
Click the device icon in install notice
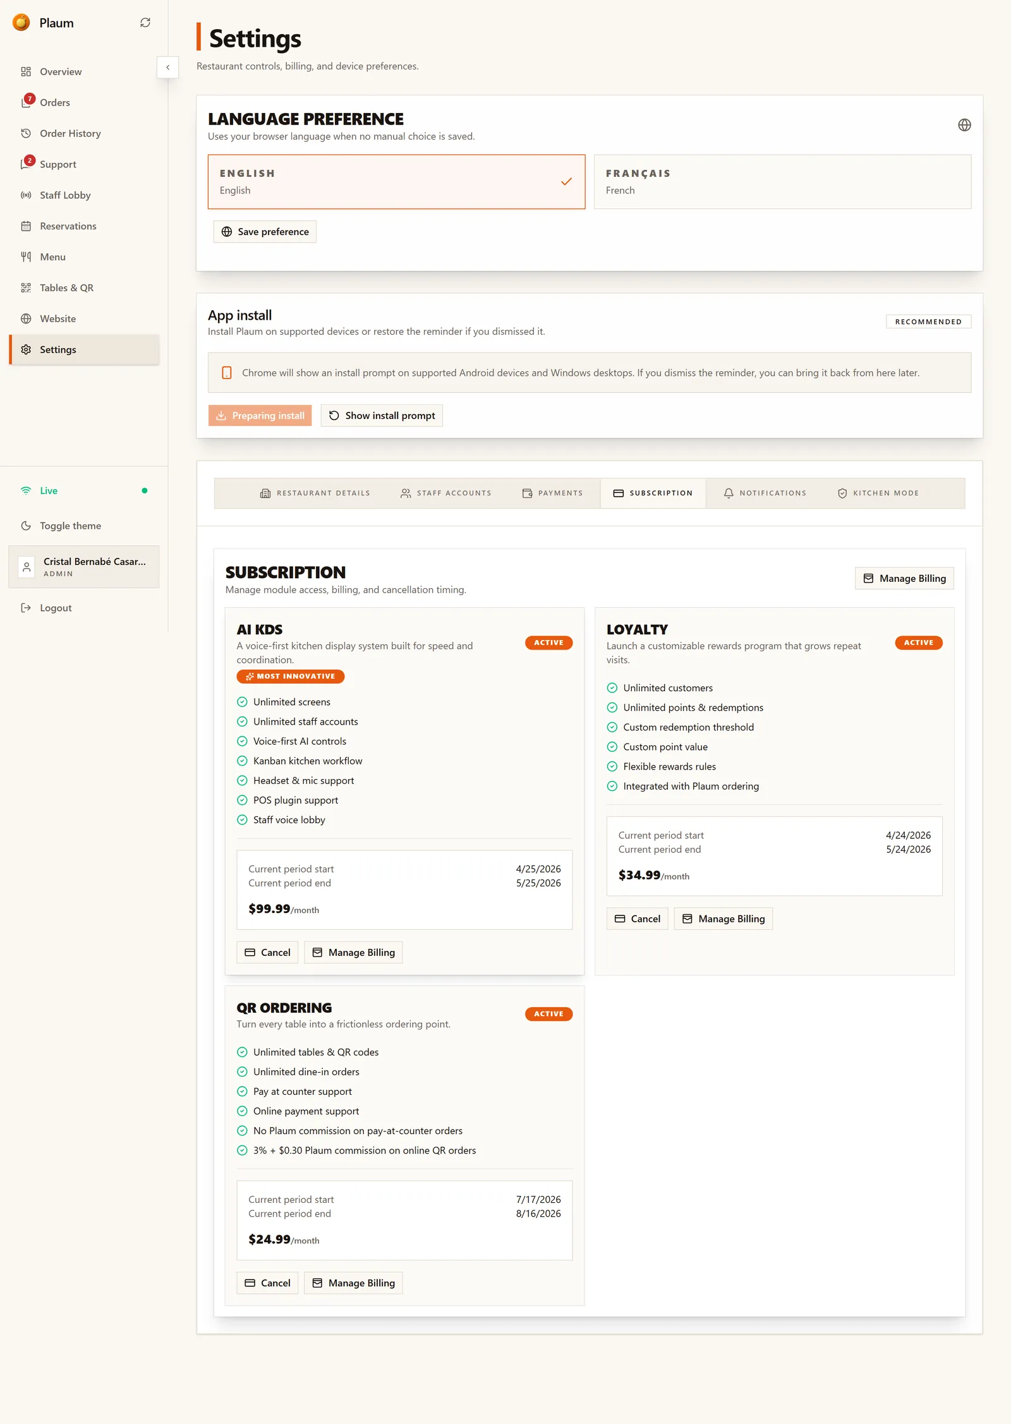click(x=227, y=373)
